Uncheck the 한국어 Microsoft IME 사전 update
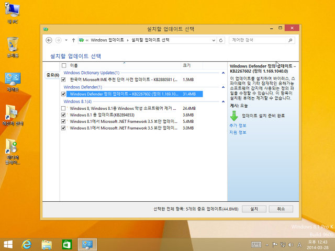Screen dimensions: 335x251 pos(63,79)
